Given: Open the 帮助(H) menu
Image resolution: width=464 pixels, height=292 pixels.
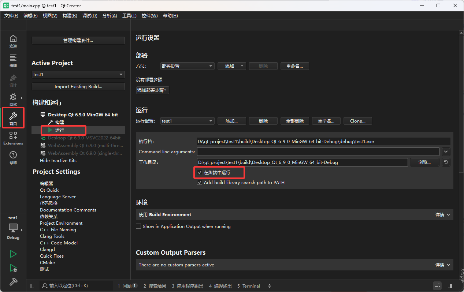Looking at the screenshot, I should 170,15.
